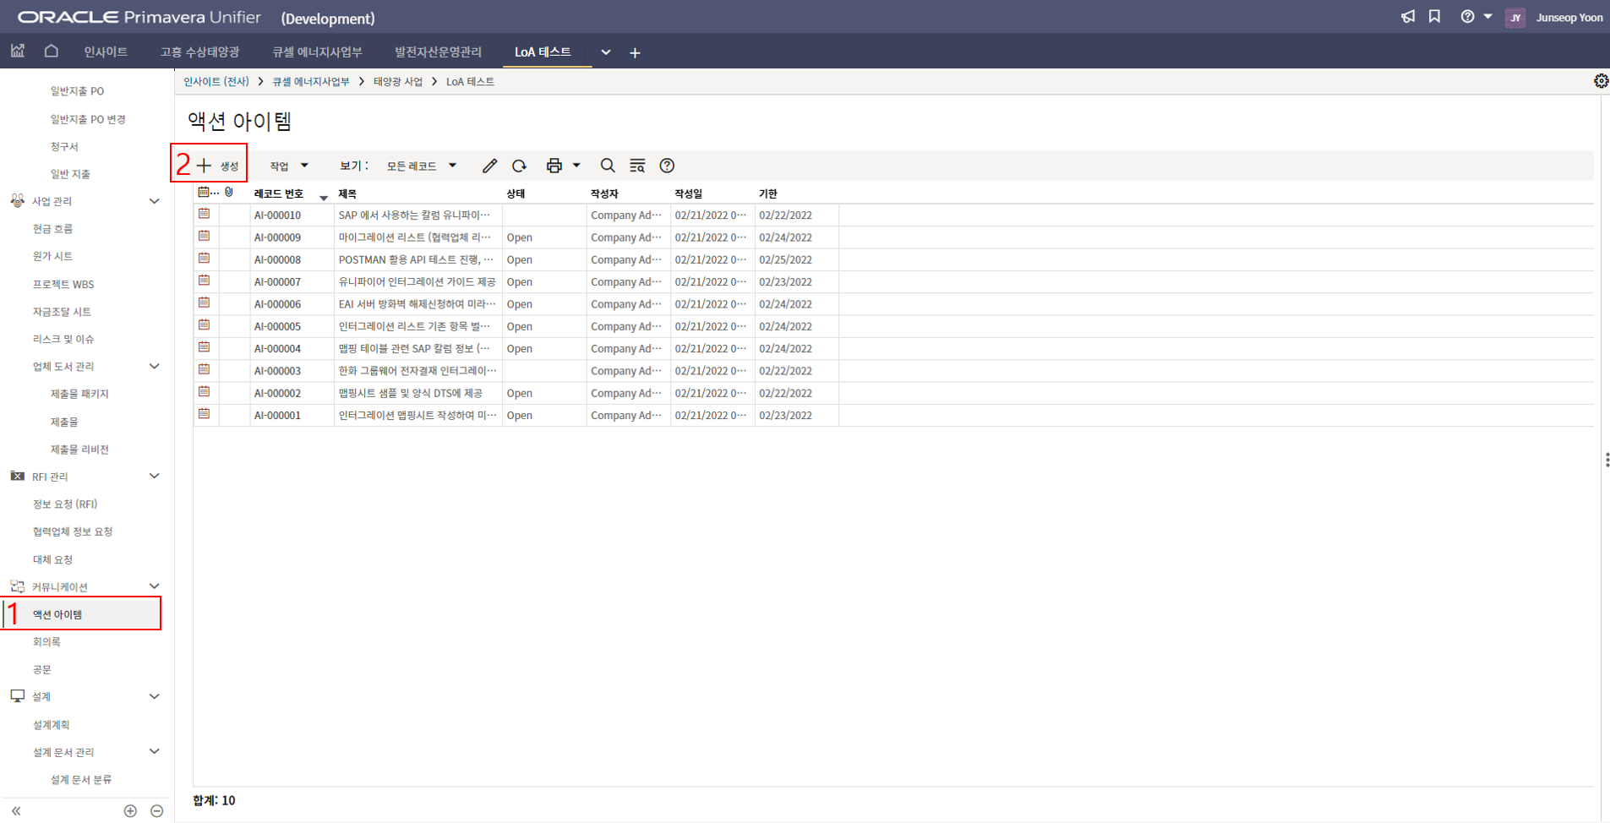Click the find-on-page list icon
Viewport: 1610px width, 823px height.
click(637, 166)
